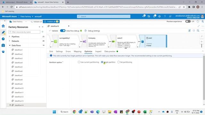The image size is (205, 115).
Task: Click the refresh icon near Preview experience
Action: [198, 21]
